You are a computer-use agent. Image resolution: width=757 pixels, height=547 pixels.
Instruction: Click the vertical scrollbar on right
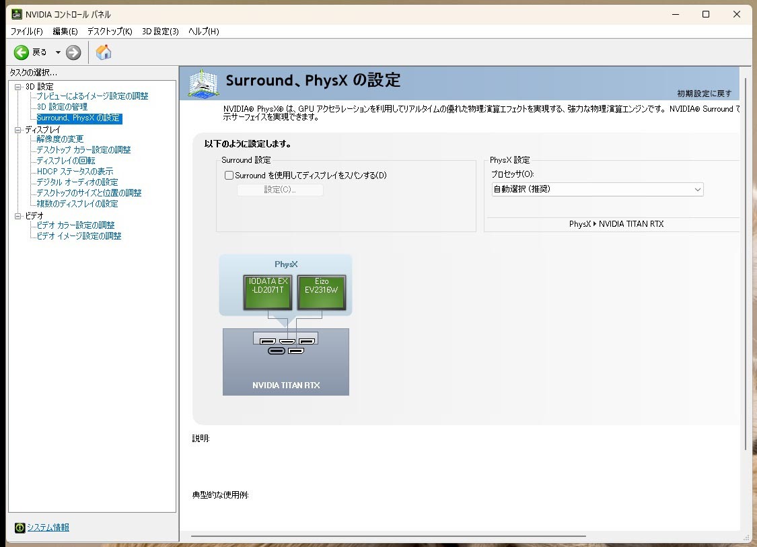[746, 264]
